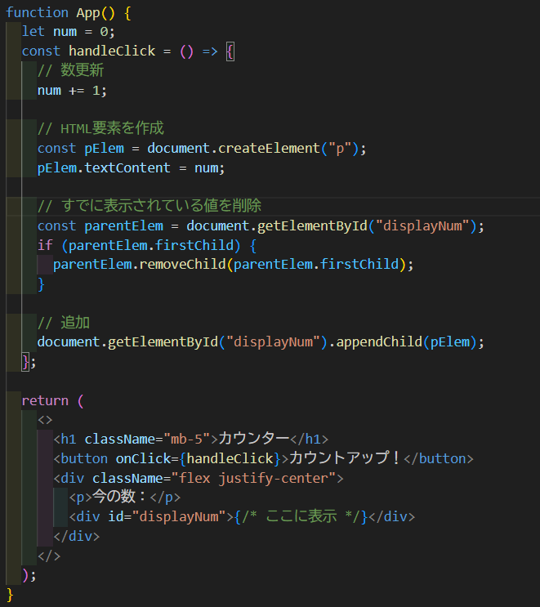Click the comment "// HTML要素を作成"

pos(100,128)
